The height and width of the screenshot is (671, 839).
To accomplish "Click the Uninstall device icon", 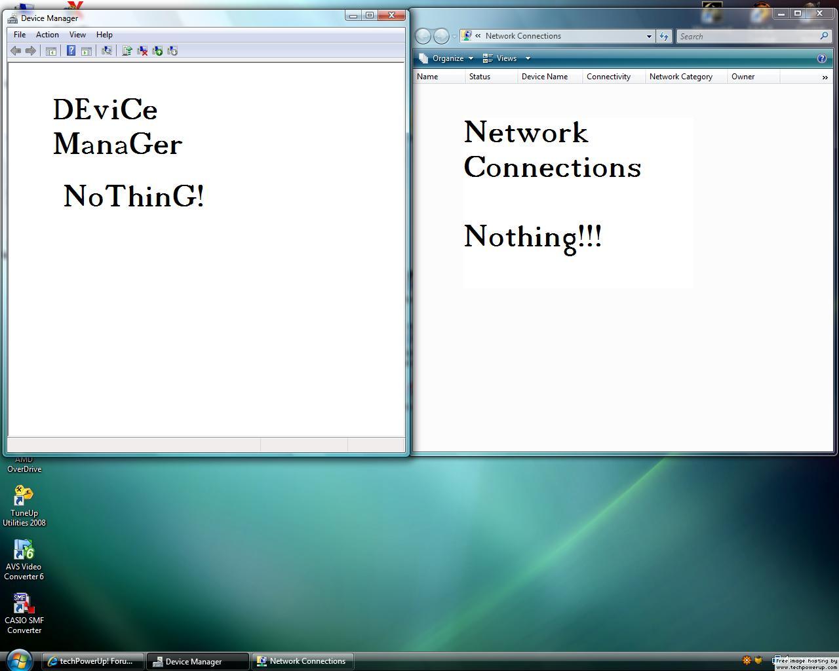I will (143, 50).
